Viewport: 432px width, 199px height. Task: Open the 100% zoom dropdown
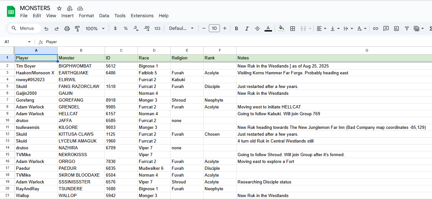[x=95, y=29]
